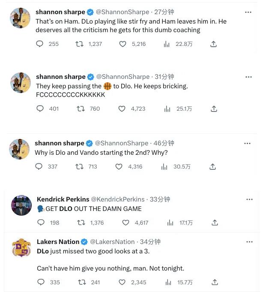Image resolution: width=266 pixels, height=292 pixels.
Task: Reply to "Why is Dlo and Vando" tweet
Action: click(39, 166)
